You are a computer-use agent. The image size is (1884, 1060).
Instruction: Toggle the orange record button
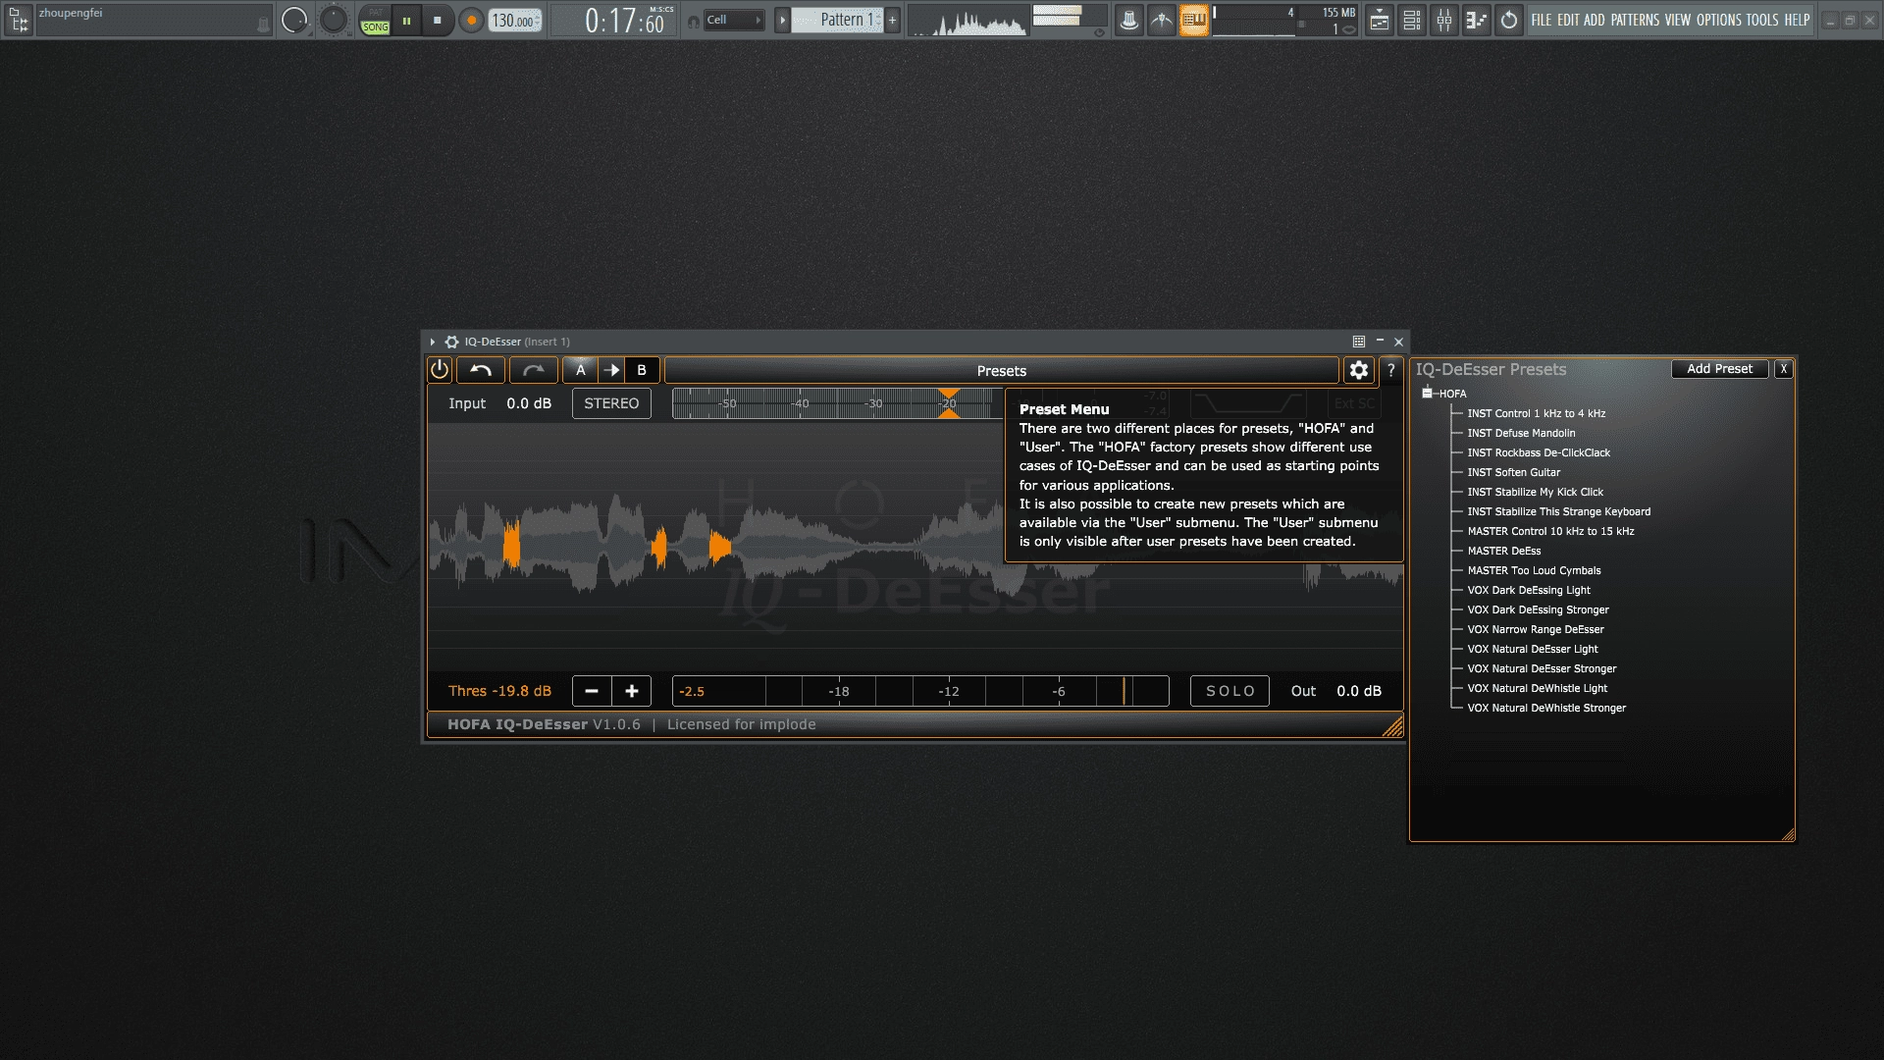click(471, 21)
